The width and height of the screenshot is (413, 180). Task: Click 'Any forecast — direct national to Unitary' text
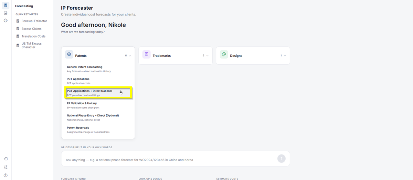[89, 71]
